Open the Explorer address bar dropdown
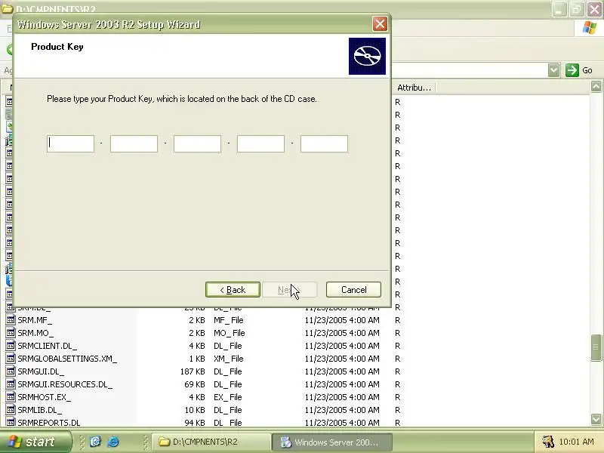 click(x=553, y=70)
